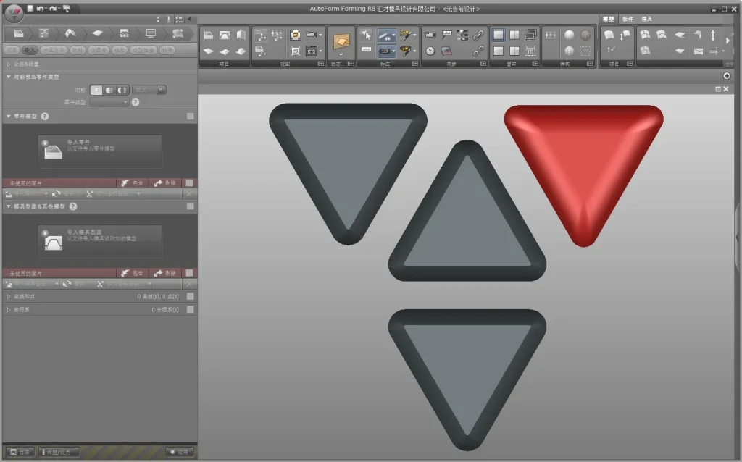
Task: Collapse the 对称性&零件类型 section
Action: coord(9,77)
